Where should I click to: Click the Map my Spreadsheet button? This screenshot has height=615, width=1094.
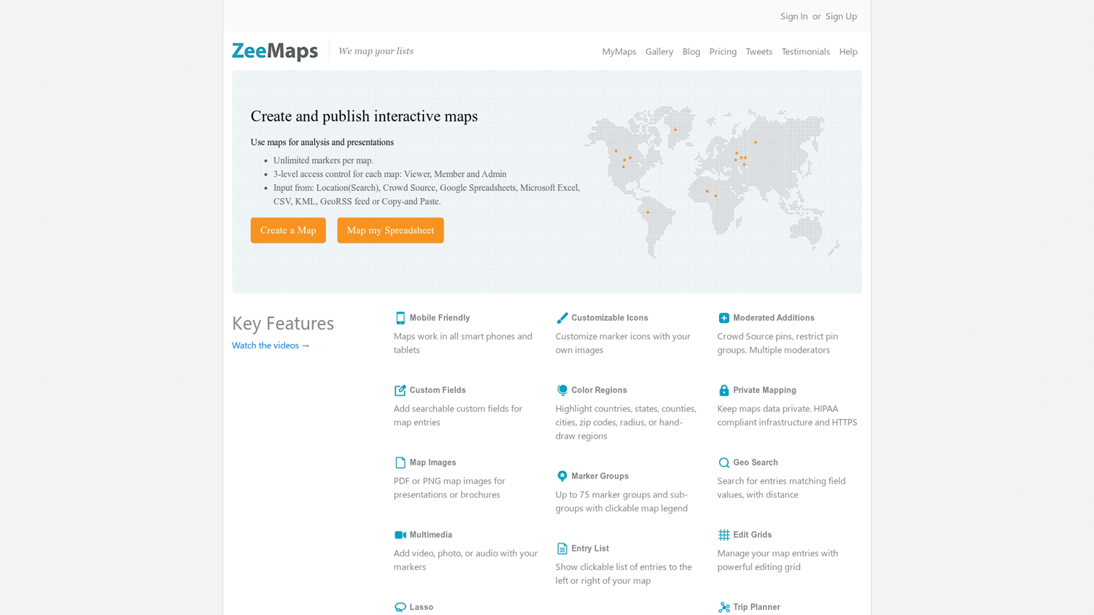pos(390,231)
